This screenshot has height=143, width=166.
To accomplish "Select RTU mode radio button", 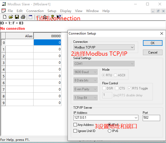I will click(103, 75).
